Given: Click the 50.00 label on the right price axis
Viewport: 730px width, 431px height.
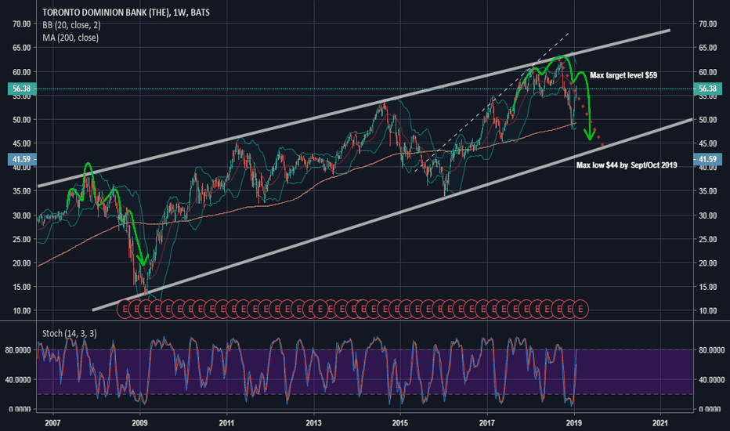Looking at the screenshot, I should point(707,119).
